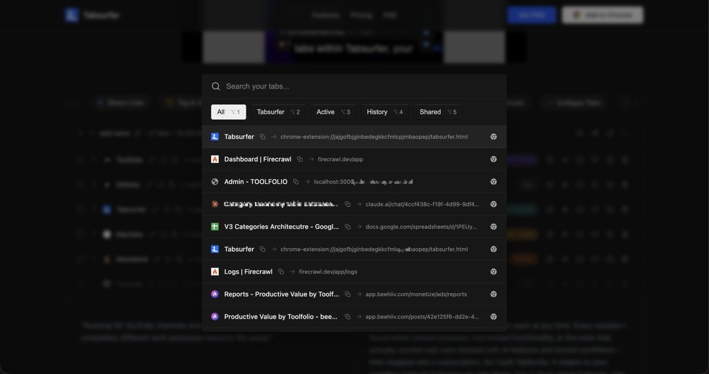Chrome browser icon on Dashboard | Firecrawl row
709x374 pixels.
click(x=493, y=159)
